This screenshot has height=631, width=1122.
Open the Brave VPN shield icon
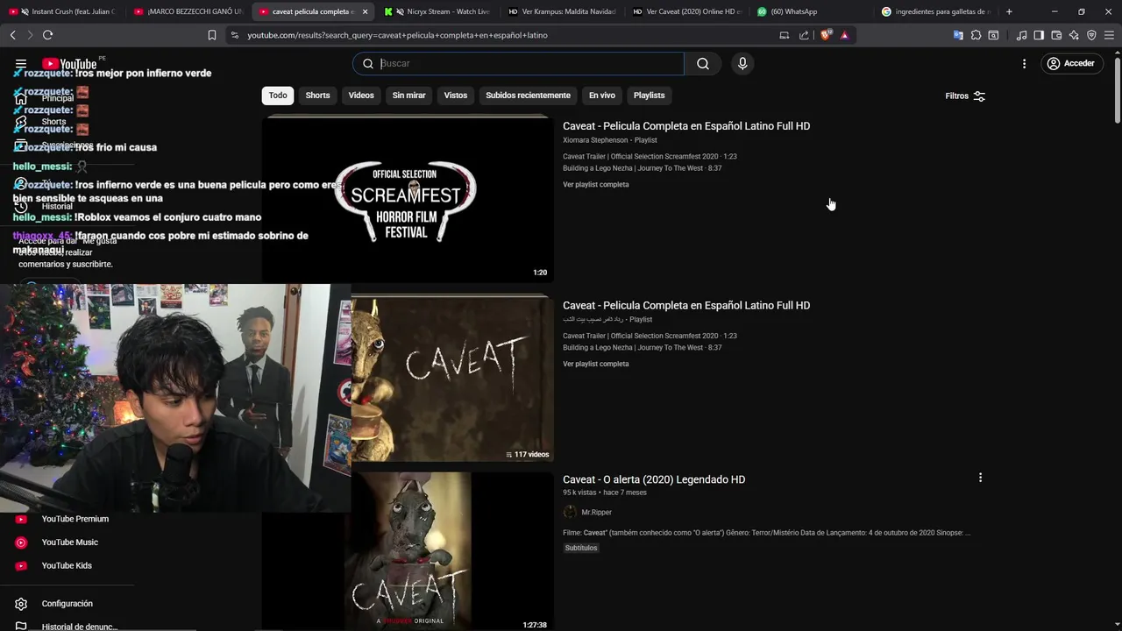coord(1091,35)
